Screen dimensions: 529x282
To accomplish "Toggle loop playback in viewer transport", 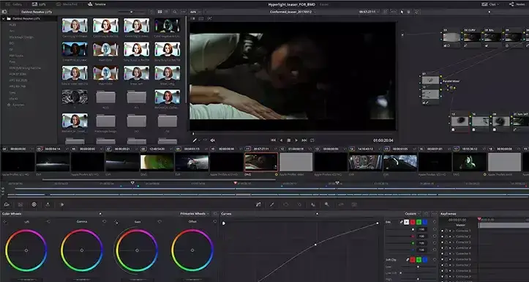I will click(x=312, y=140).
